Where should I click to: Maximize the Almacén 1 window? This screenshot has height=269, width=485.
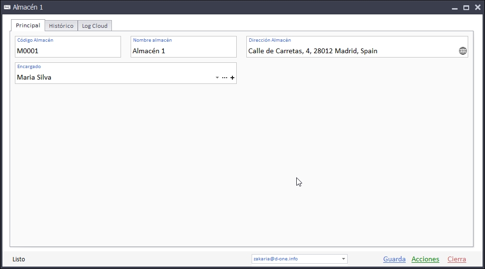pos(466,8)
